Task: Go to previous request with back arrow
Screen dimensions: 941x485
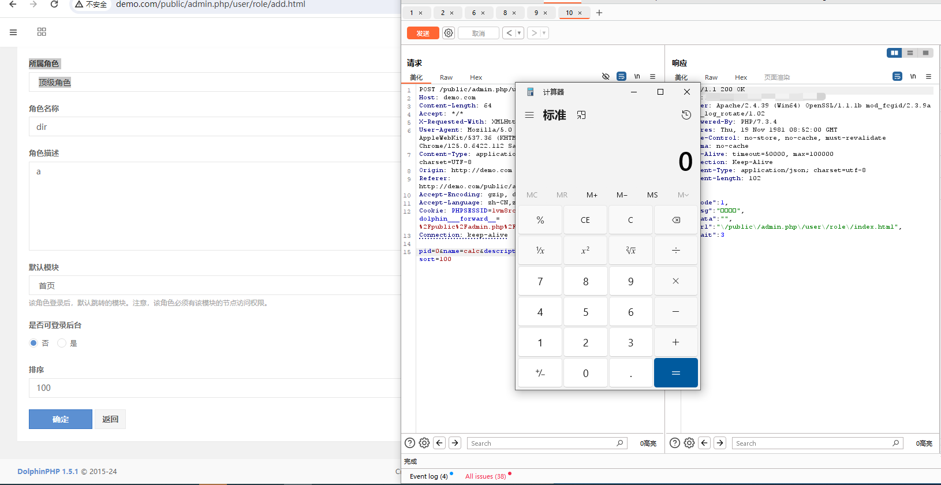Action: (x=509, y=33)
